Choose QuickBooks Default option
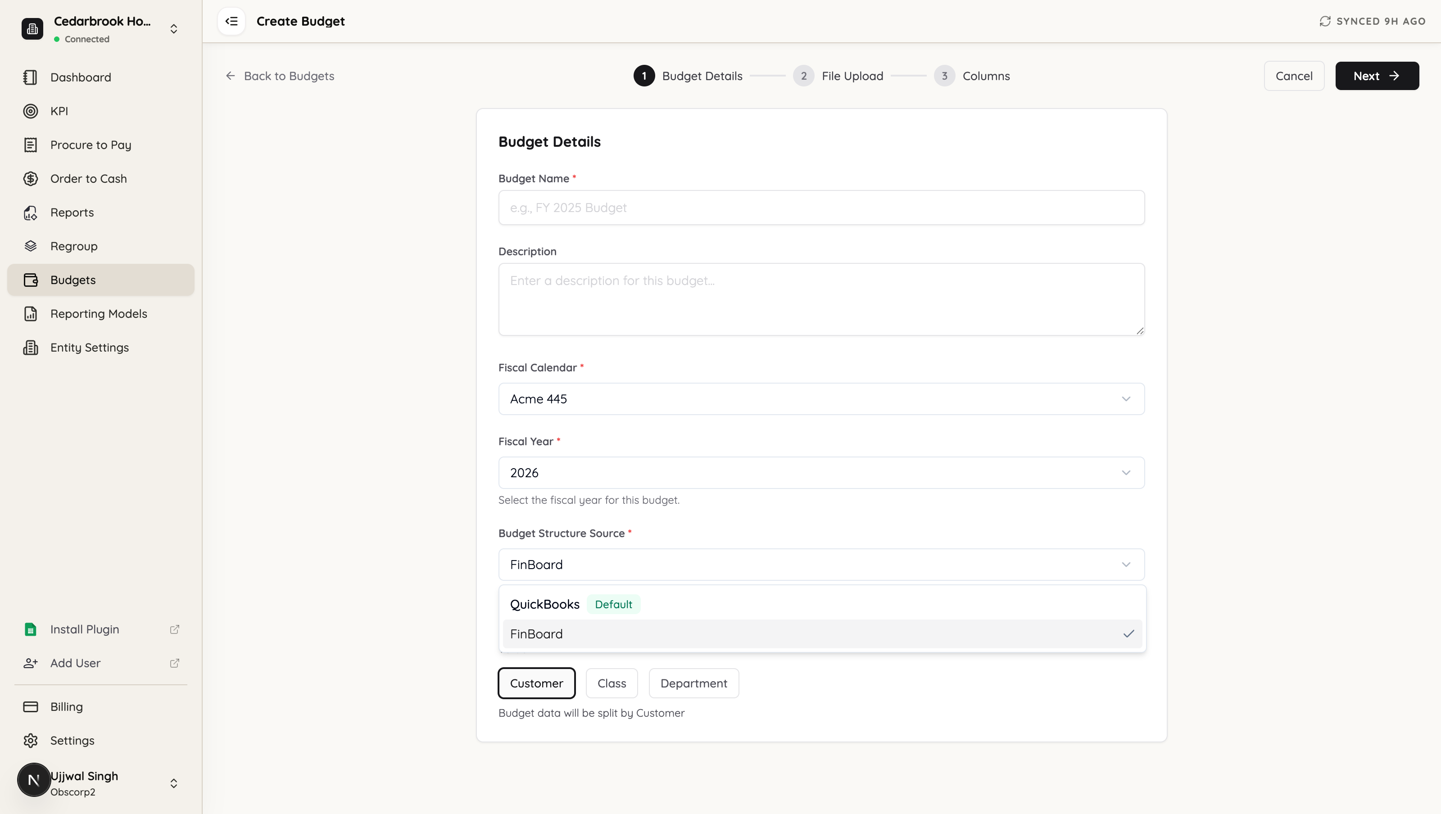1441x814 pixels. (x=822, y=604)
